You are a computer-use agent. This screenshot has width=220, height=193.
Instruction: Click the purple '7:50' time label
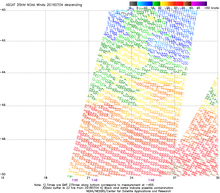75,180
